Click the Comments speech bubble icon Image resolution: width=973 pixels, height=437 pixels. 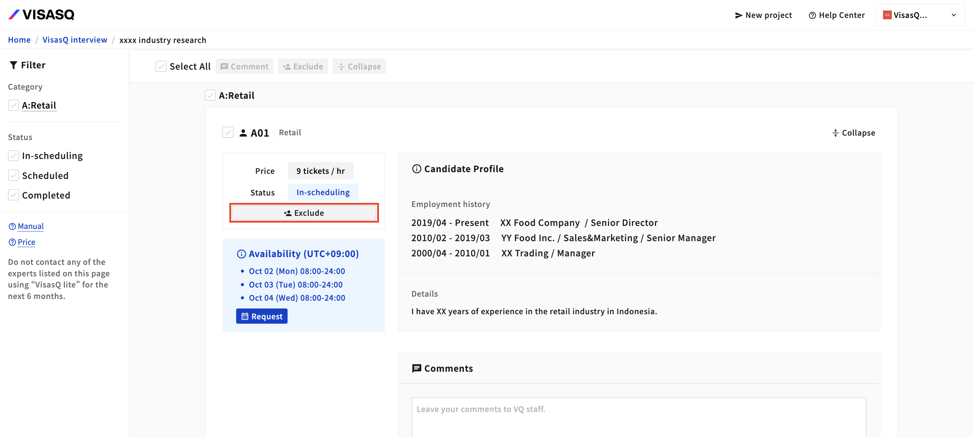416,368
